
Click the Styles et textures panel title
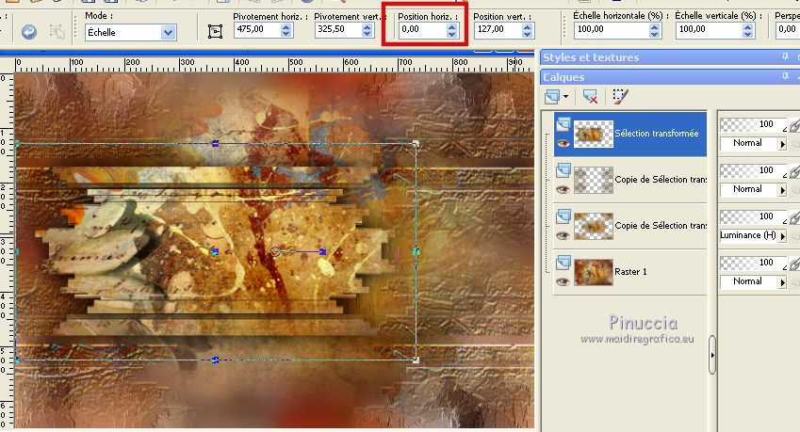coord(590,57)
